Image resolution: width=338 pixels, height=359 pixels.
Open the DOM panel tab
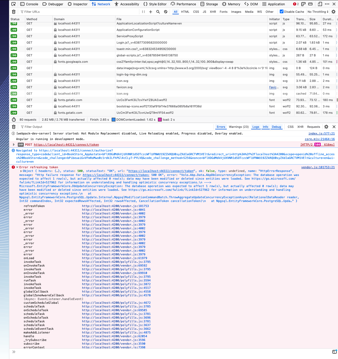click(251, 4)
